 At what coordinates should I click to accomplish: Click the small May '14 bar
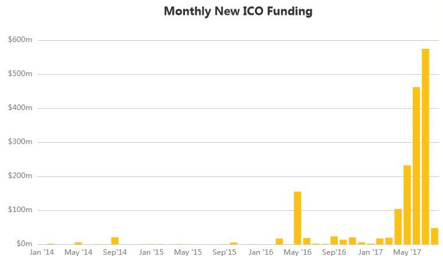point(79,243)
